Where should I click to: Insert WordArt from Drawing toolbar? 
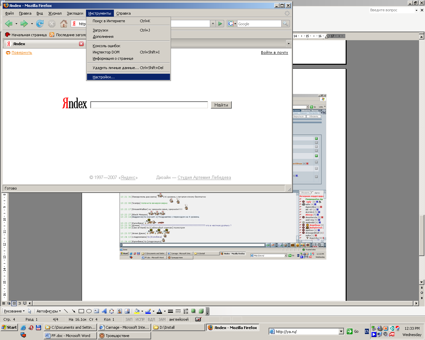click(104, 311)
